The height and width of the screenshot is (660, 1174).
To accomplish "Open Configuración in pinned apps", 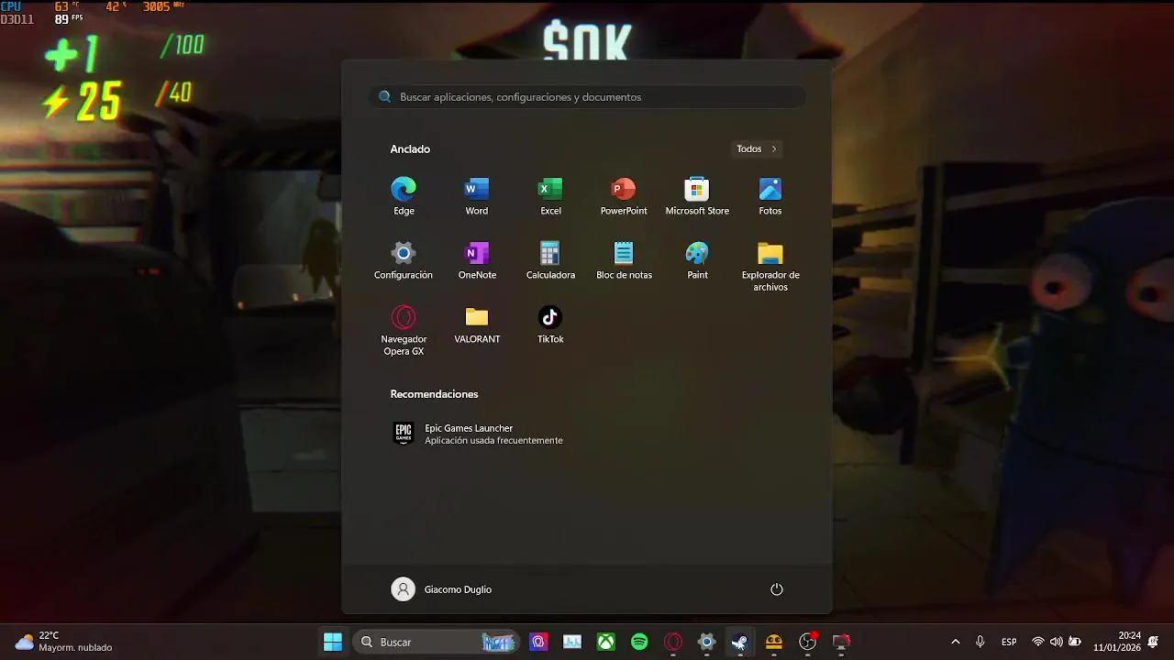I will click(x=404, y=260).
